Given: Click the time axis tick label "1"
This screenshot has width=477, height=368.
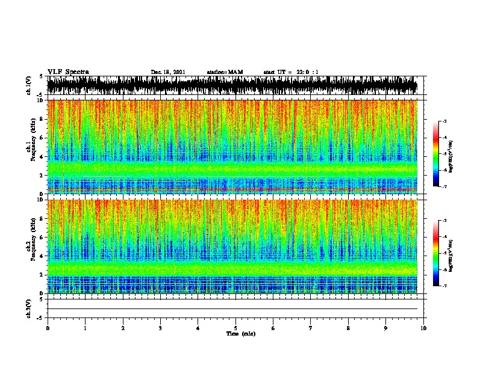Looking at the screenshot, I should click(85, 328).
